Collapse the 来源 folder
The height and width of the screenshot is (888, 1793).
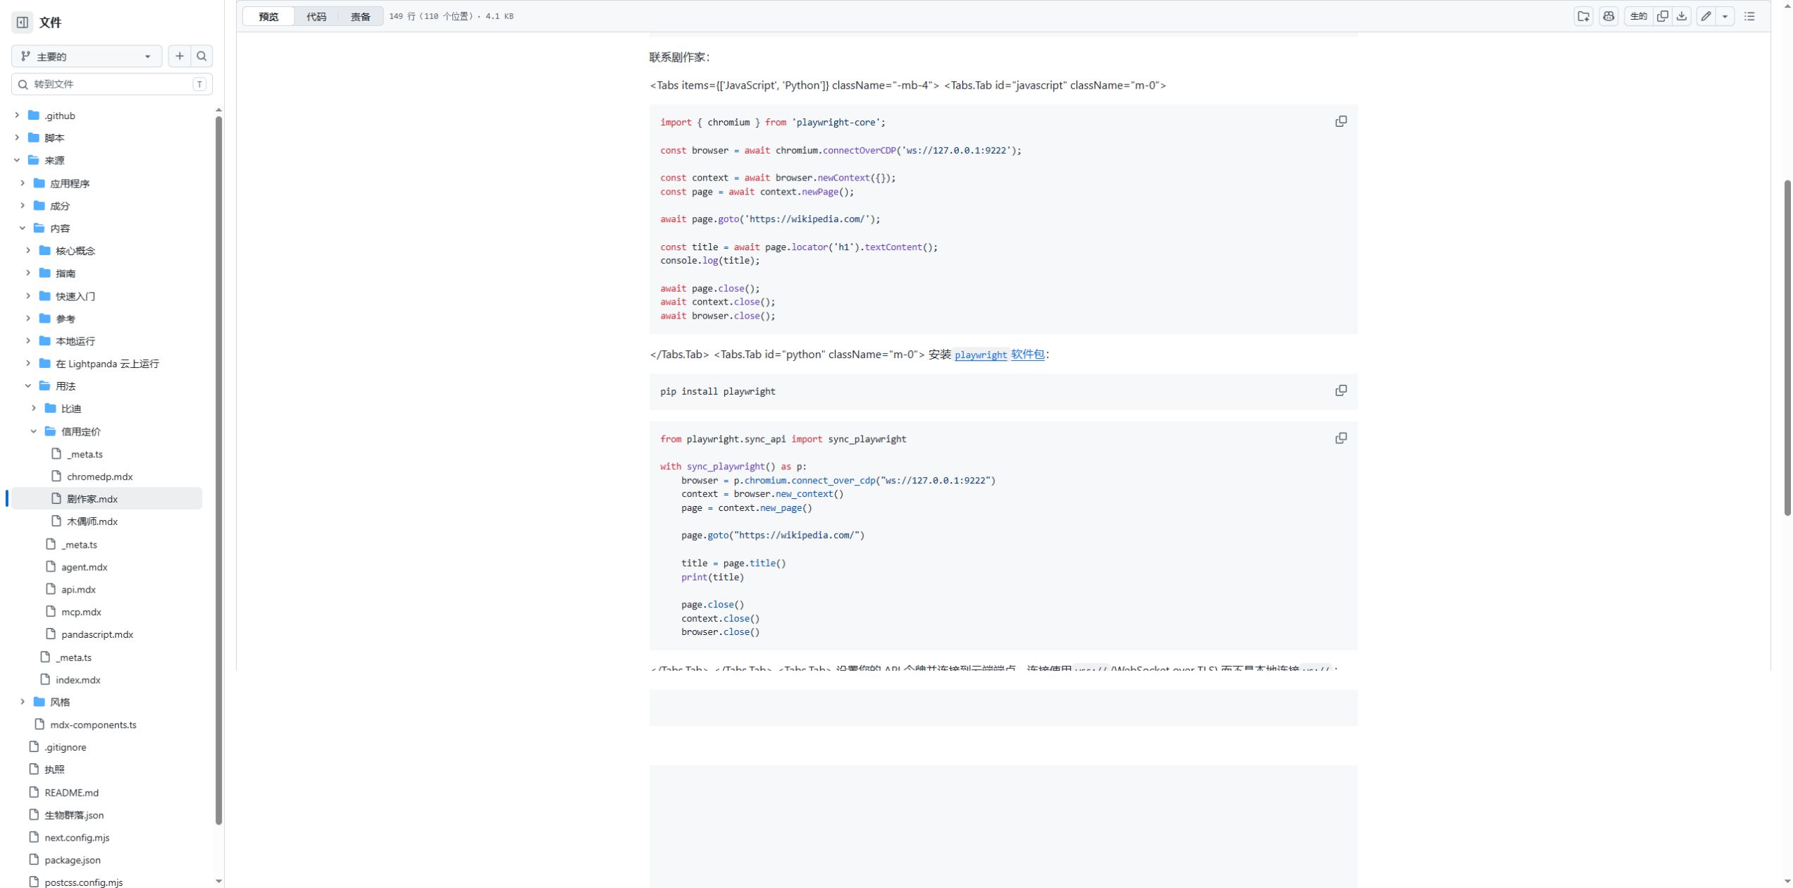[x=17, y=161]
